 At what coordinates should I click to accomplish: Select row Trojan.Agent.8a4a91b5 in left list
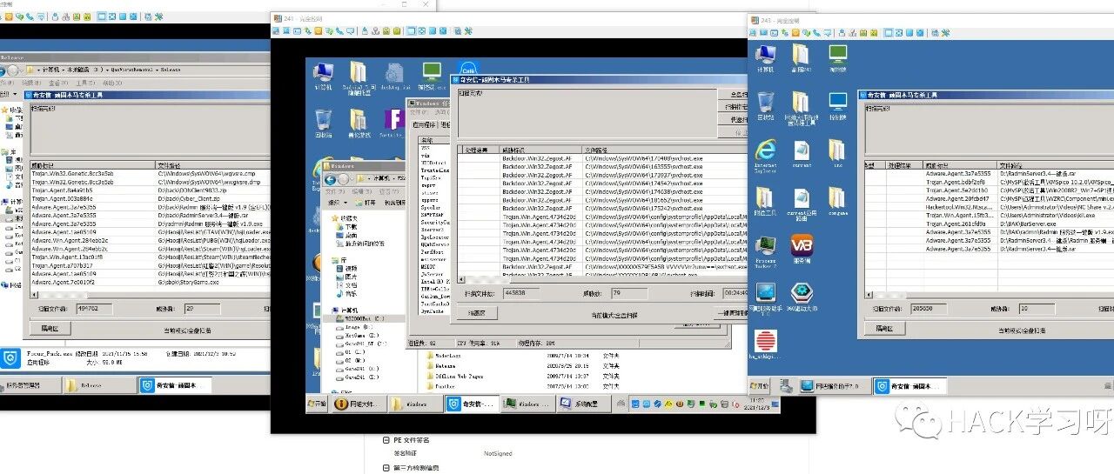click(150, 190)
